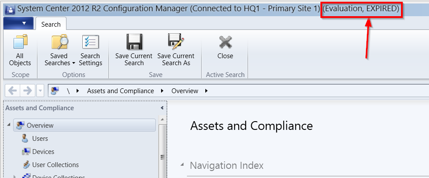Select the Device Collections node

click(59, 176)
